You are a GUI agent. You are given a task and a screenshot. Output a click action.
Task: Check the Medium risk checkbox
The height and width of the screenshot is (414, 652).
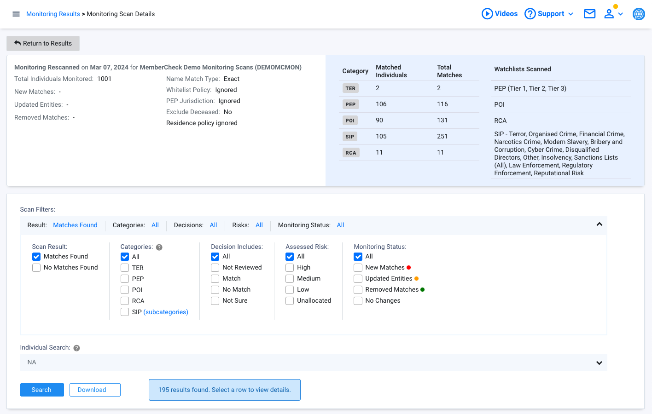coord(290,279)
